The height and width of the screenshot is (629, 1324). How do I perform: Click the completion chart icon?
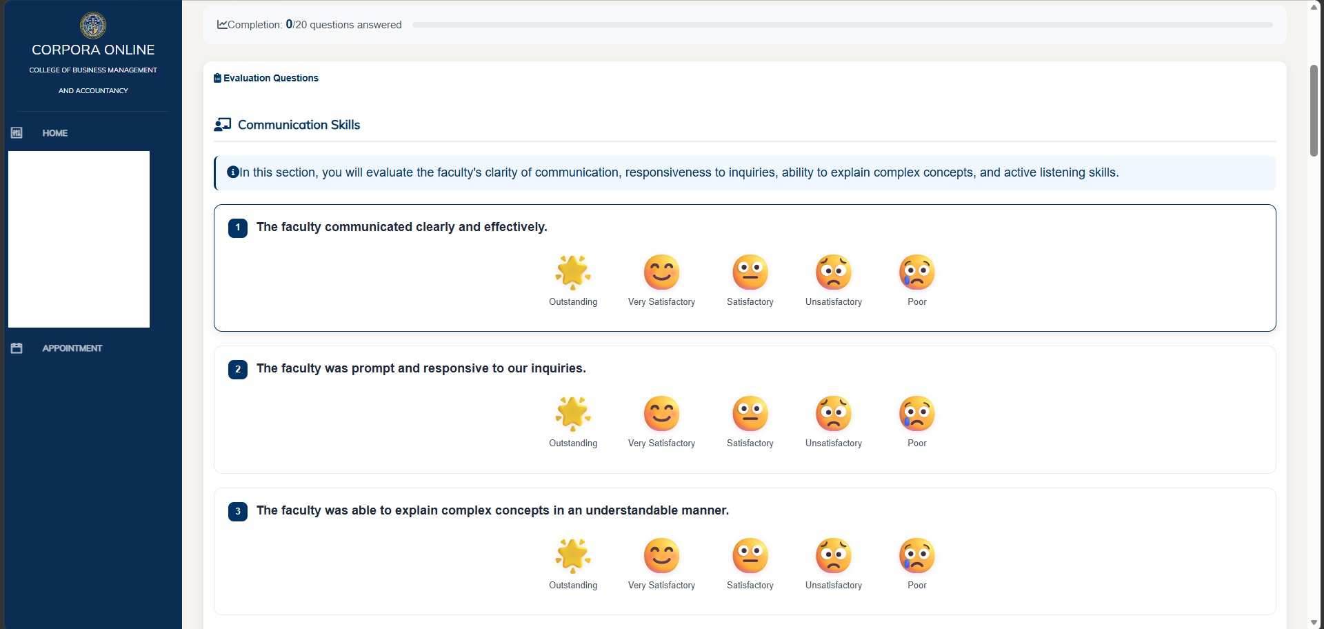tap(222, 24)
